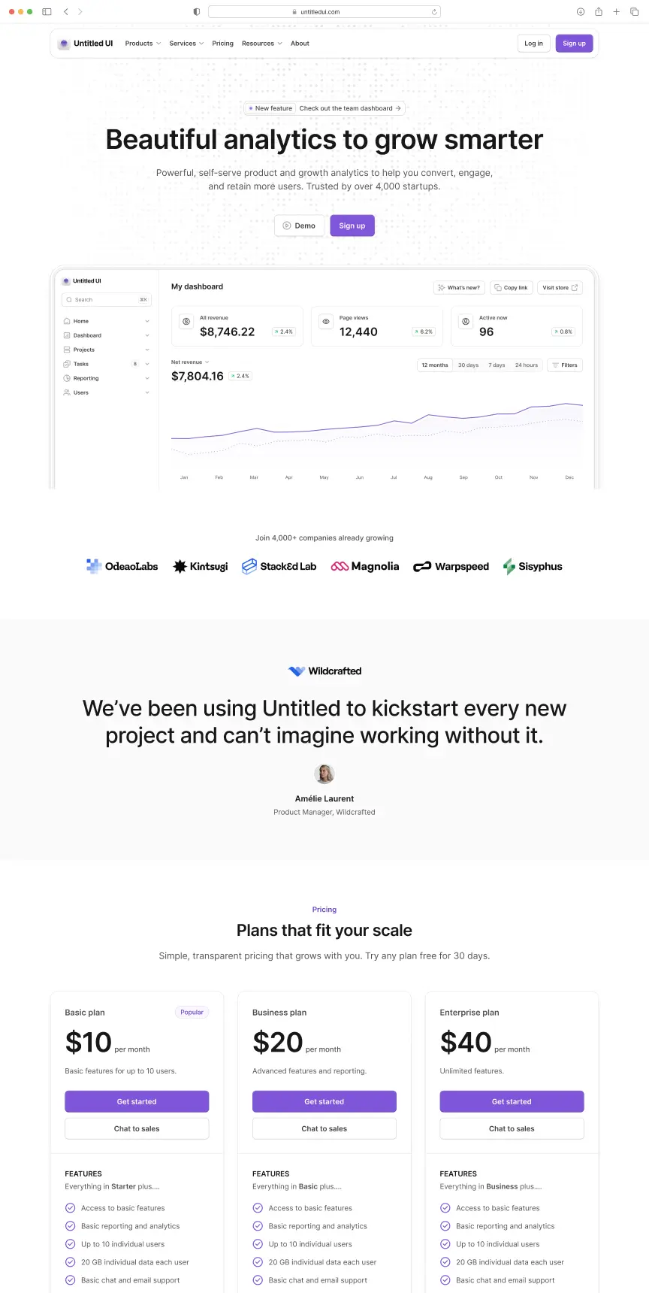
Task: Open the Pricing menu item
Action: click(222, 43)
